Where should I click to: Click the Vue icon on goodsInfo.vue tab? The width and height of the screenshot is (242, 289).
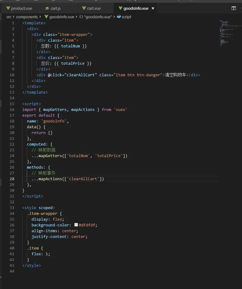pos(120,8)
